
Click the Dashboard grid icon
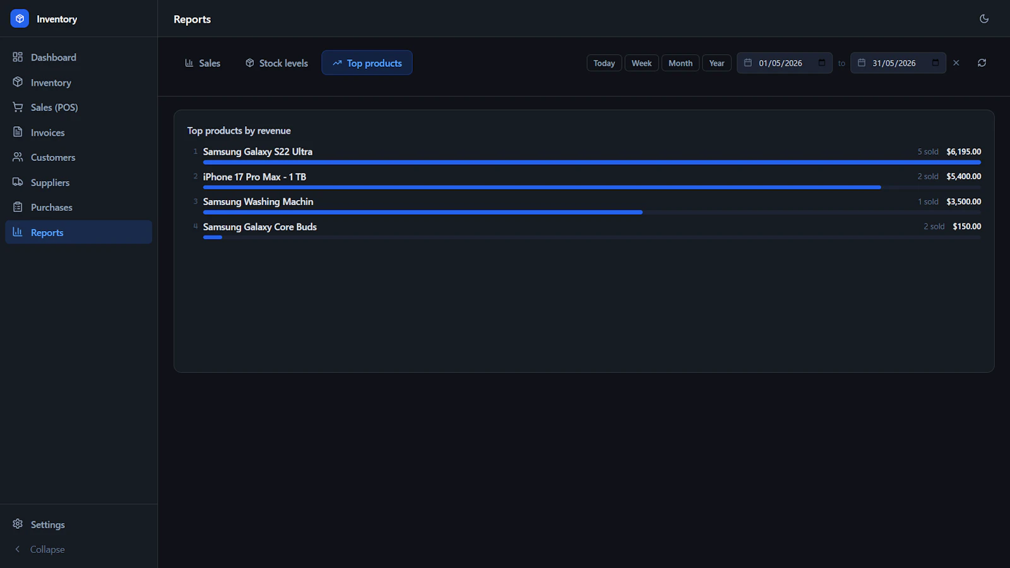[18, 57]
